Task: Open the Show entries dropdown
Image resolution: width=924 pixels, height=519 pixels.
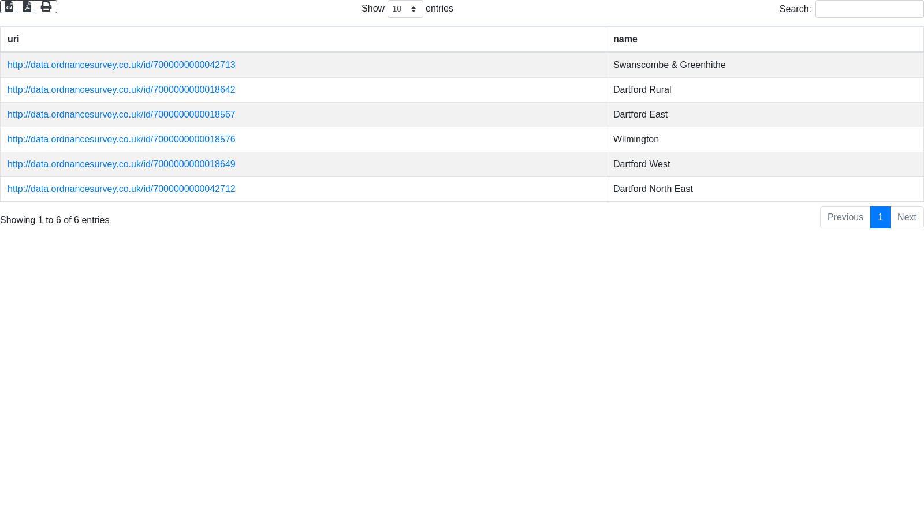Action: [x=405, y=9]
